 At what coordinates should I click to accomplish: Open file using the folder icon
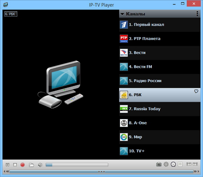point(31,165)
